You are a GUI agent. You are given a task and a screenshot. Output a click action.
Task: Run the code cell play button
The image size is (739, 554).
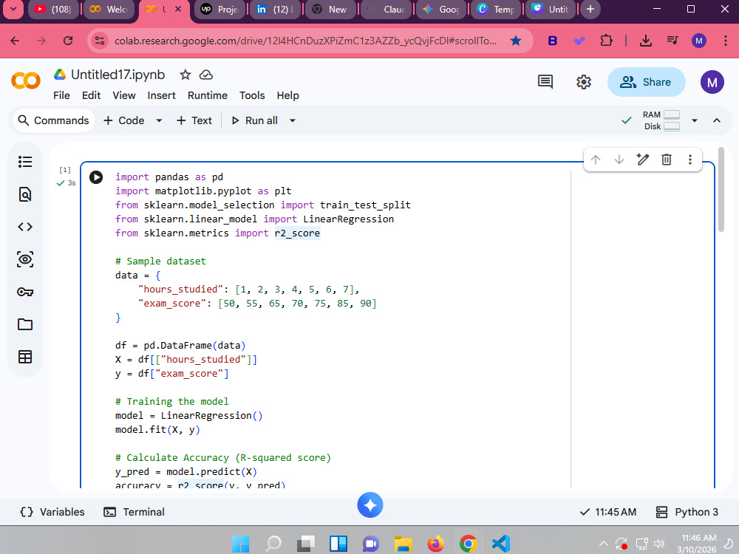pos(96,177)
